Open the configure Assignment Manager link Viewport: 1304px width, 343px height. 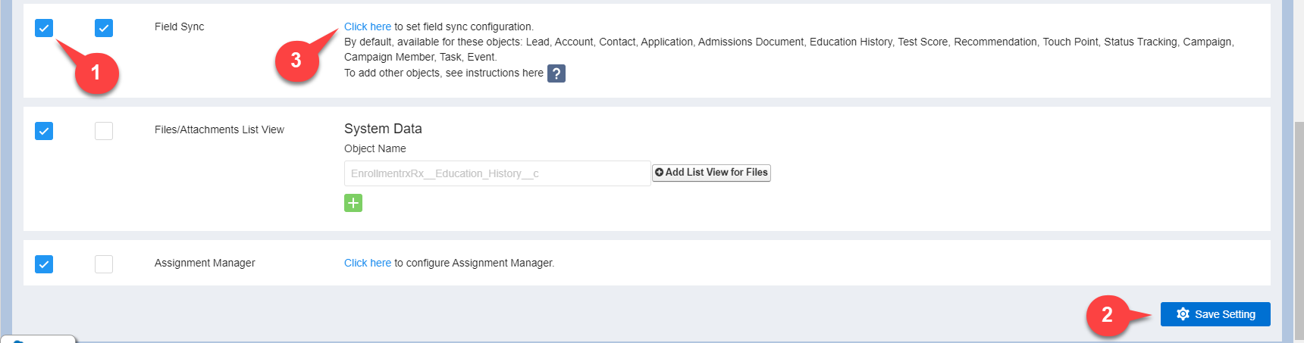[368, 263]
